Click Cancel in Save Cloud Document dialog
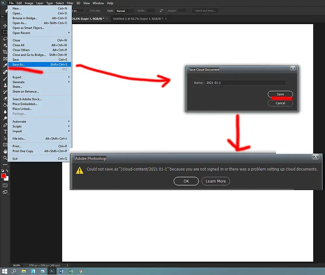This screenshot has width=325, height=275. pyautogui.click(x=280, y=103)
